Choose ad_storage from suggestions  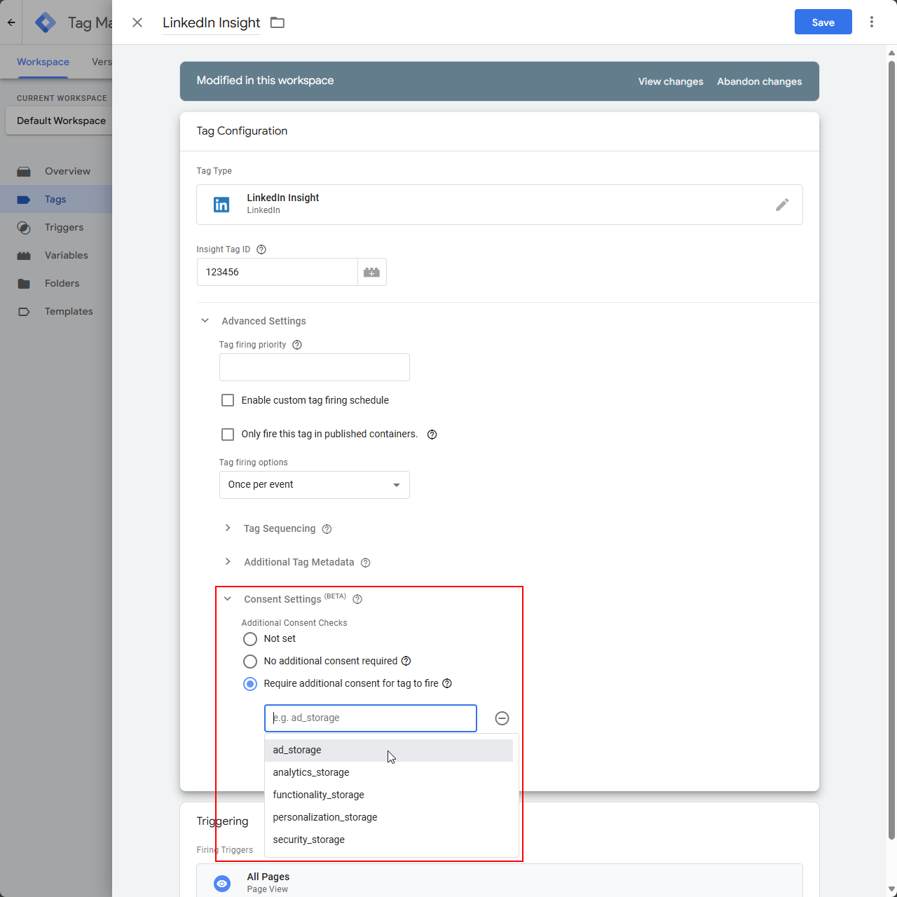(389, 750)
